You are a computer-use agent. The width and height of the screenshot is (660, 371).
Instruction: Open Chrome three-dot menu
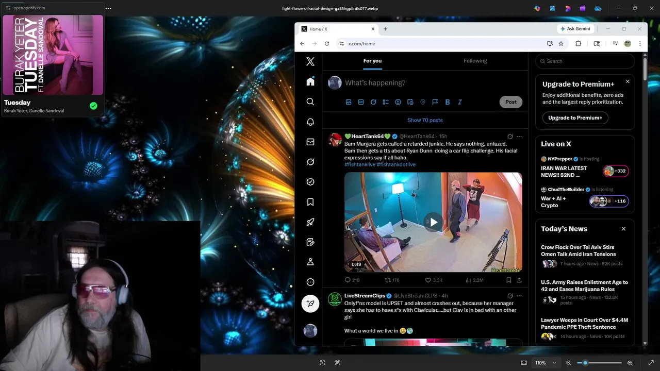coord(640,44)
